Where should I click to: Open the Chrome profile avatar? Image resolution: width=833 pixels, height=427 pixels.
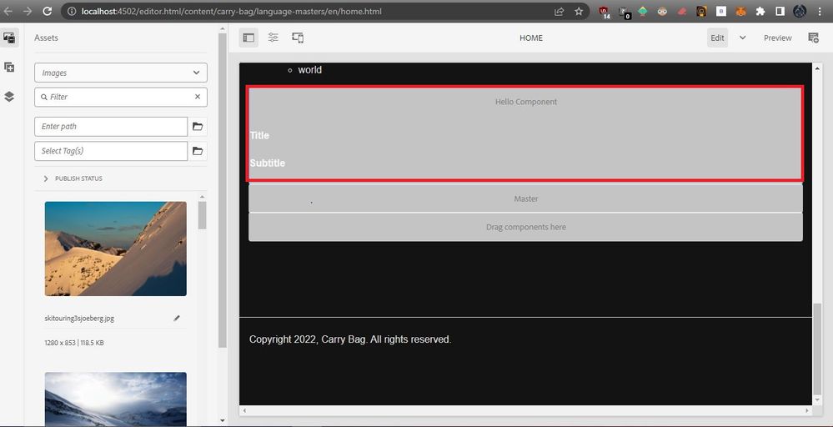(x=800, y=11)
